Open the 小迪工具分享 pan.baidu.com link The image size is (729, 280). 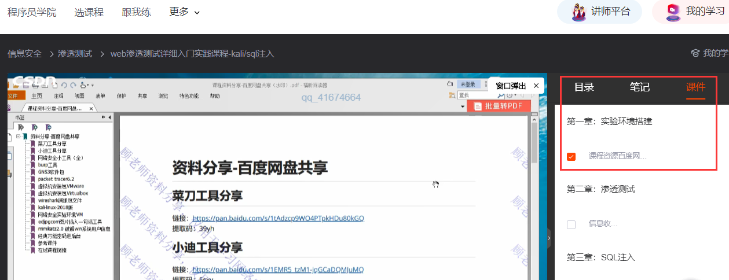[x=278, y=270]
